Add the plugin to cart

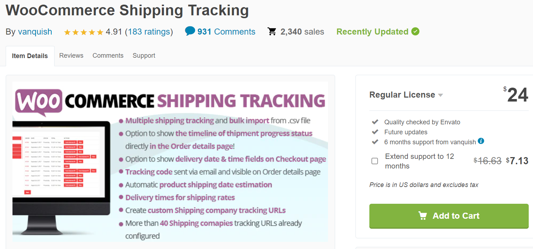[x=449, y=216]
